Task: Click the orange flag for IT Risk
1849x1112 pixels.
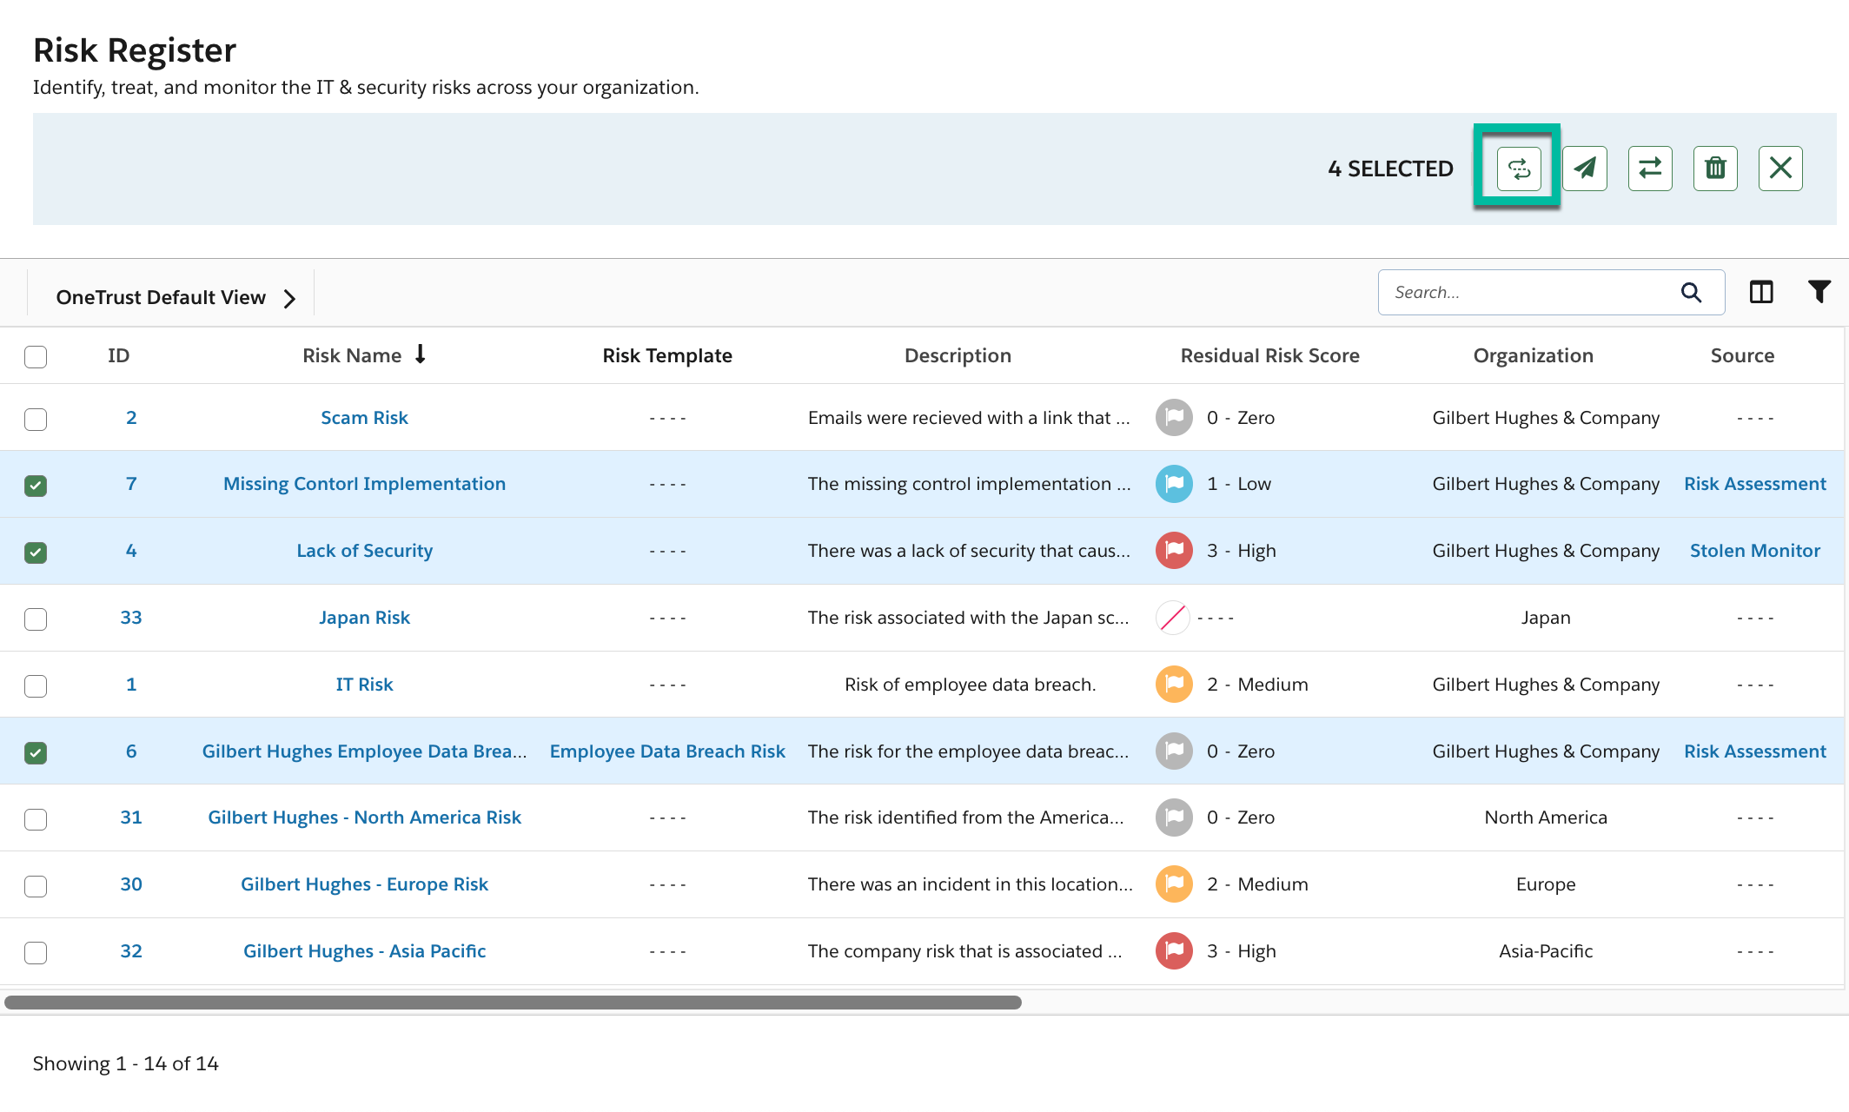Action: (1174, 684)
